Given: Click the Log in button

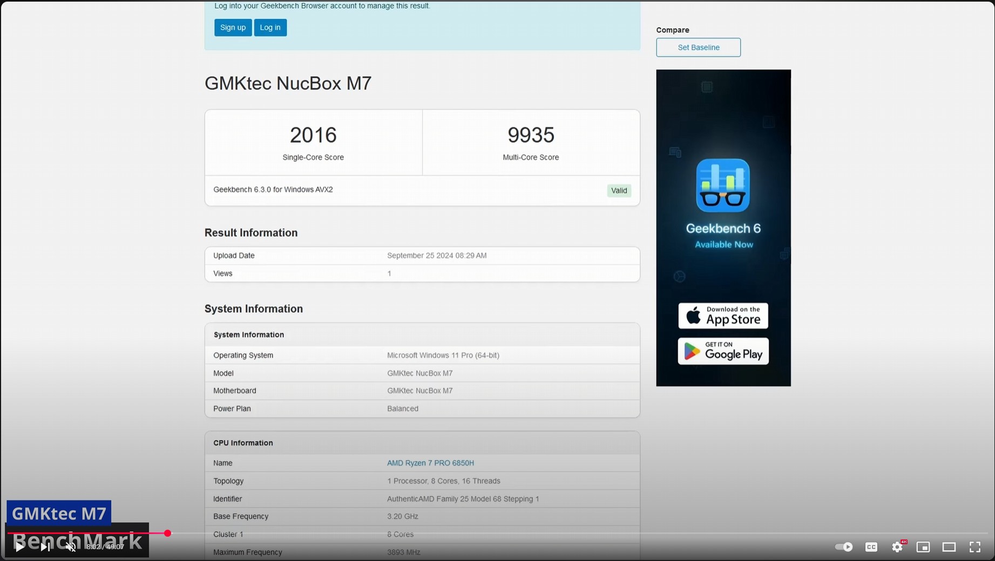Looking at the screenshot, I should point(270,28).
